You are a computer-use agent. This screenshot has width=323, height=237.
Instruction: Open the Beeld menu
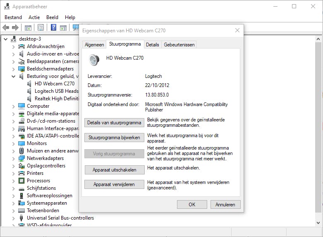53,17
